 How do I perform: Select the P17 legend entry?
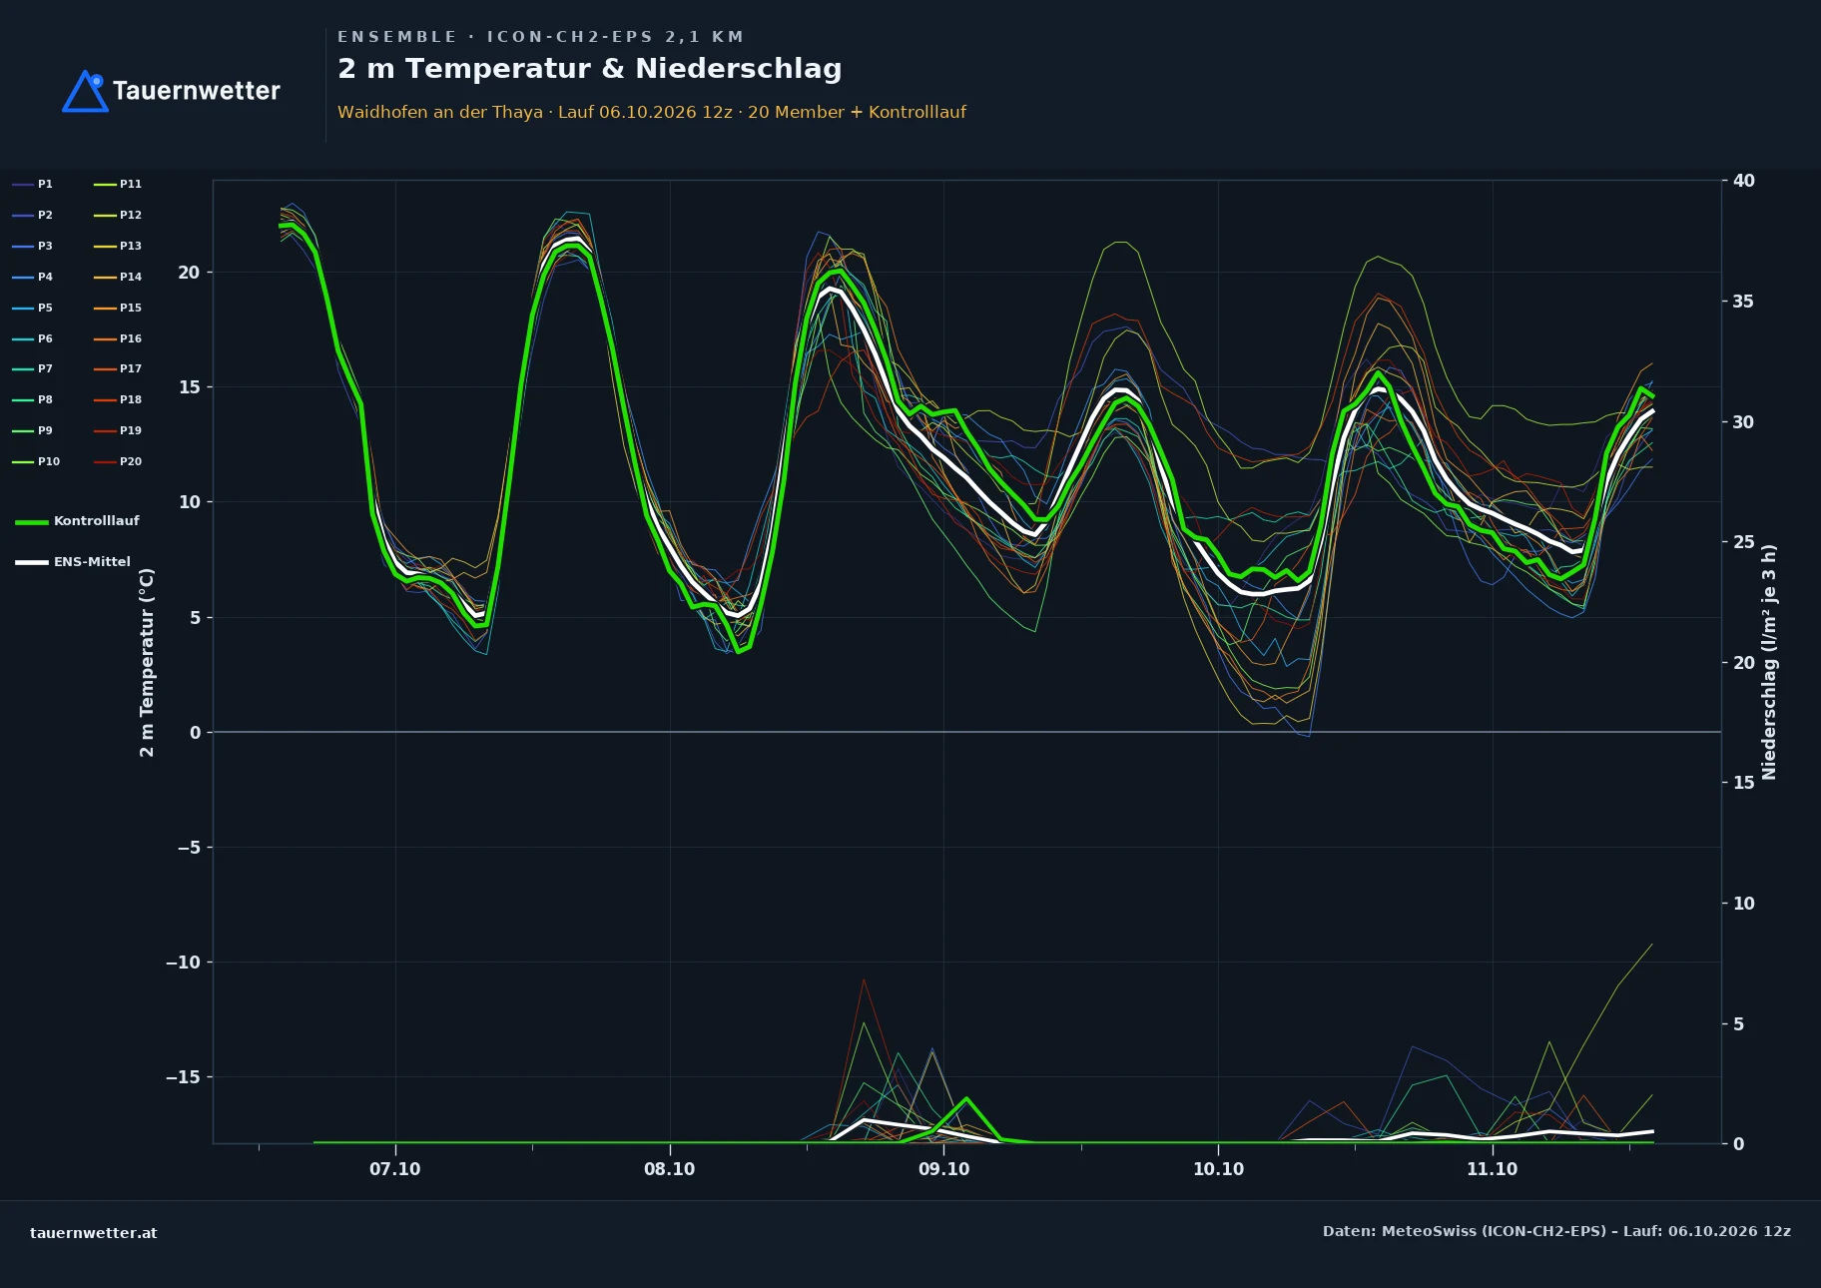click(x=118, y=368)
